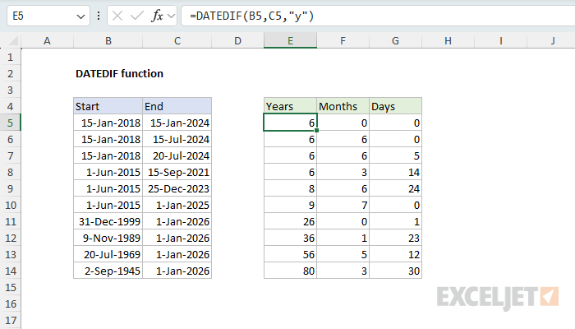This screenshot has height=329, width=575.
Task: Select column G header
Action: point(395,41)
